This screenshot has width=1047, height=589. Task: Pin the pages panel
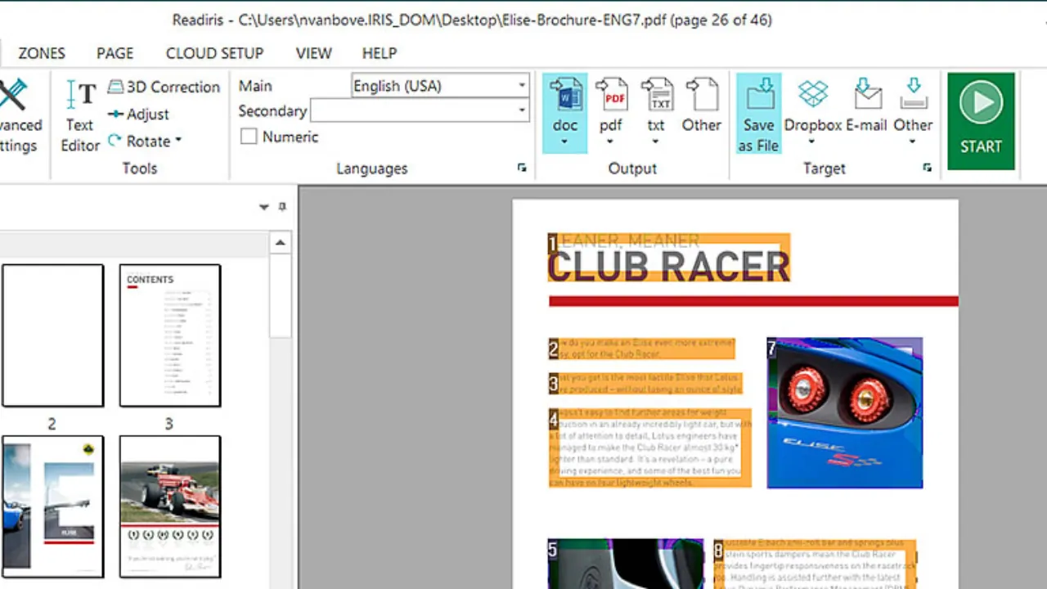[x=282, y=207]
